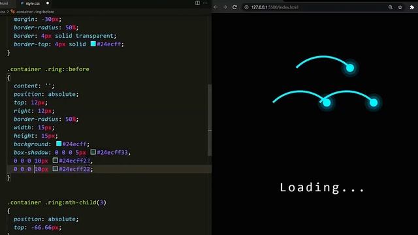Switch to the html editor tab
Screen dimensions: 418x235
pos(5,3)
